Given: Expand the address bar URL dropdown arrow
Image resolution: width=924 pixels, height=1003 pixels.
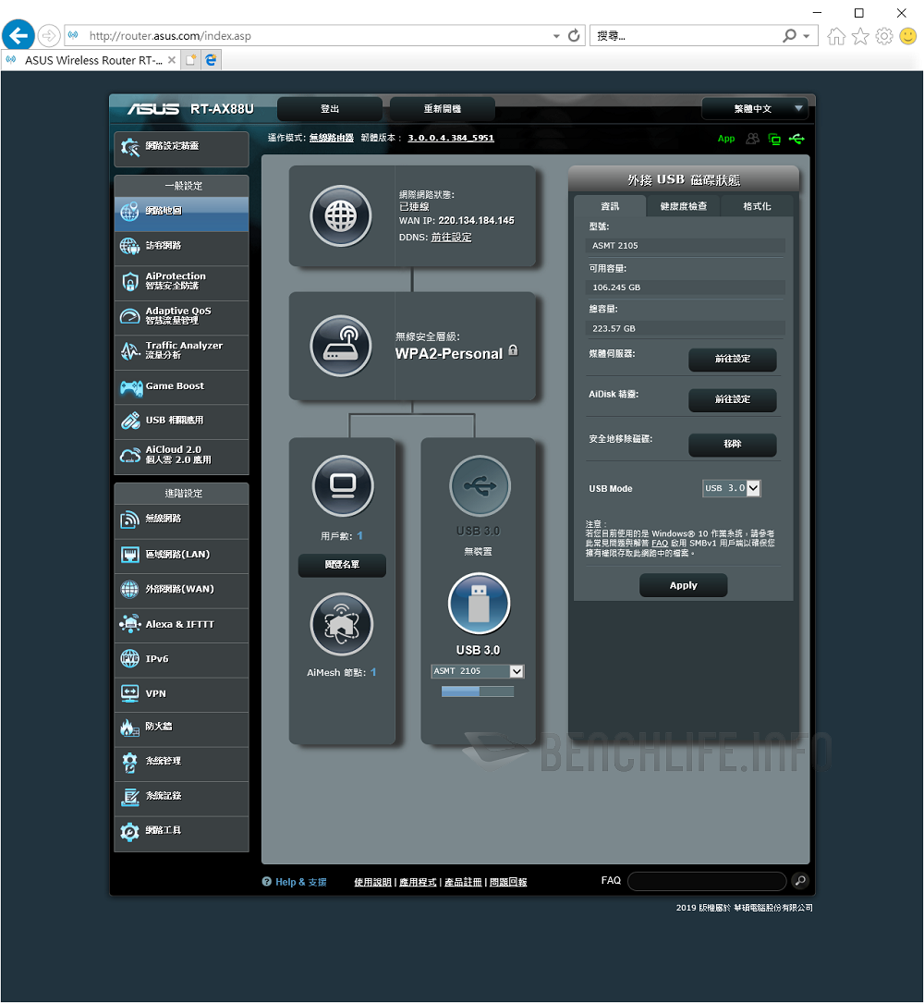Looking at the screenshot, I should pos(556,36).
